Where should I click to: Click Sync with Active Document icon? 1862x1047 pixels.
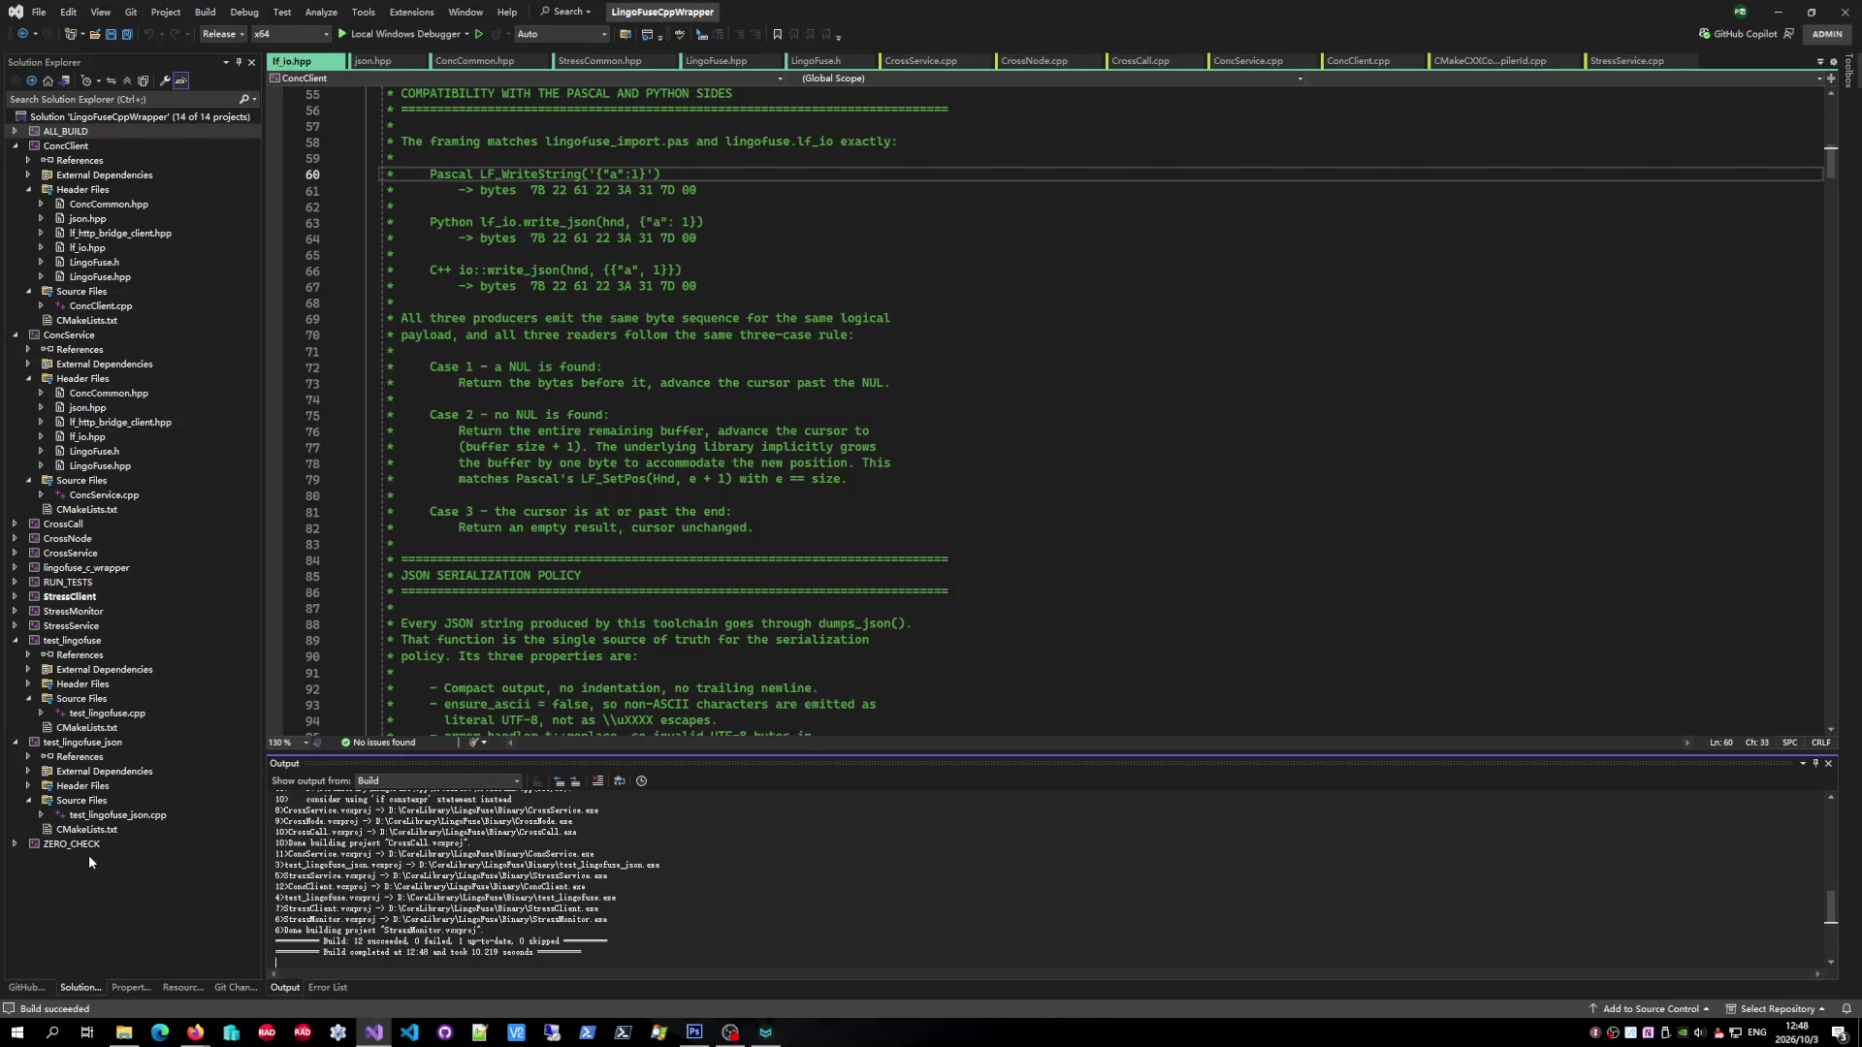click(x=111, y=81)
